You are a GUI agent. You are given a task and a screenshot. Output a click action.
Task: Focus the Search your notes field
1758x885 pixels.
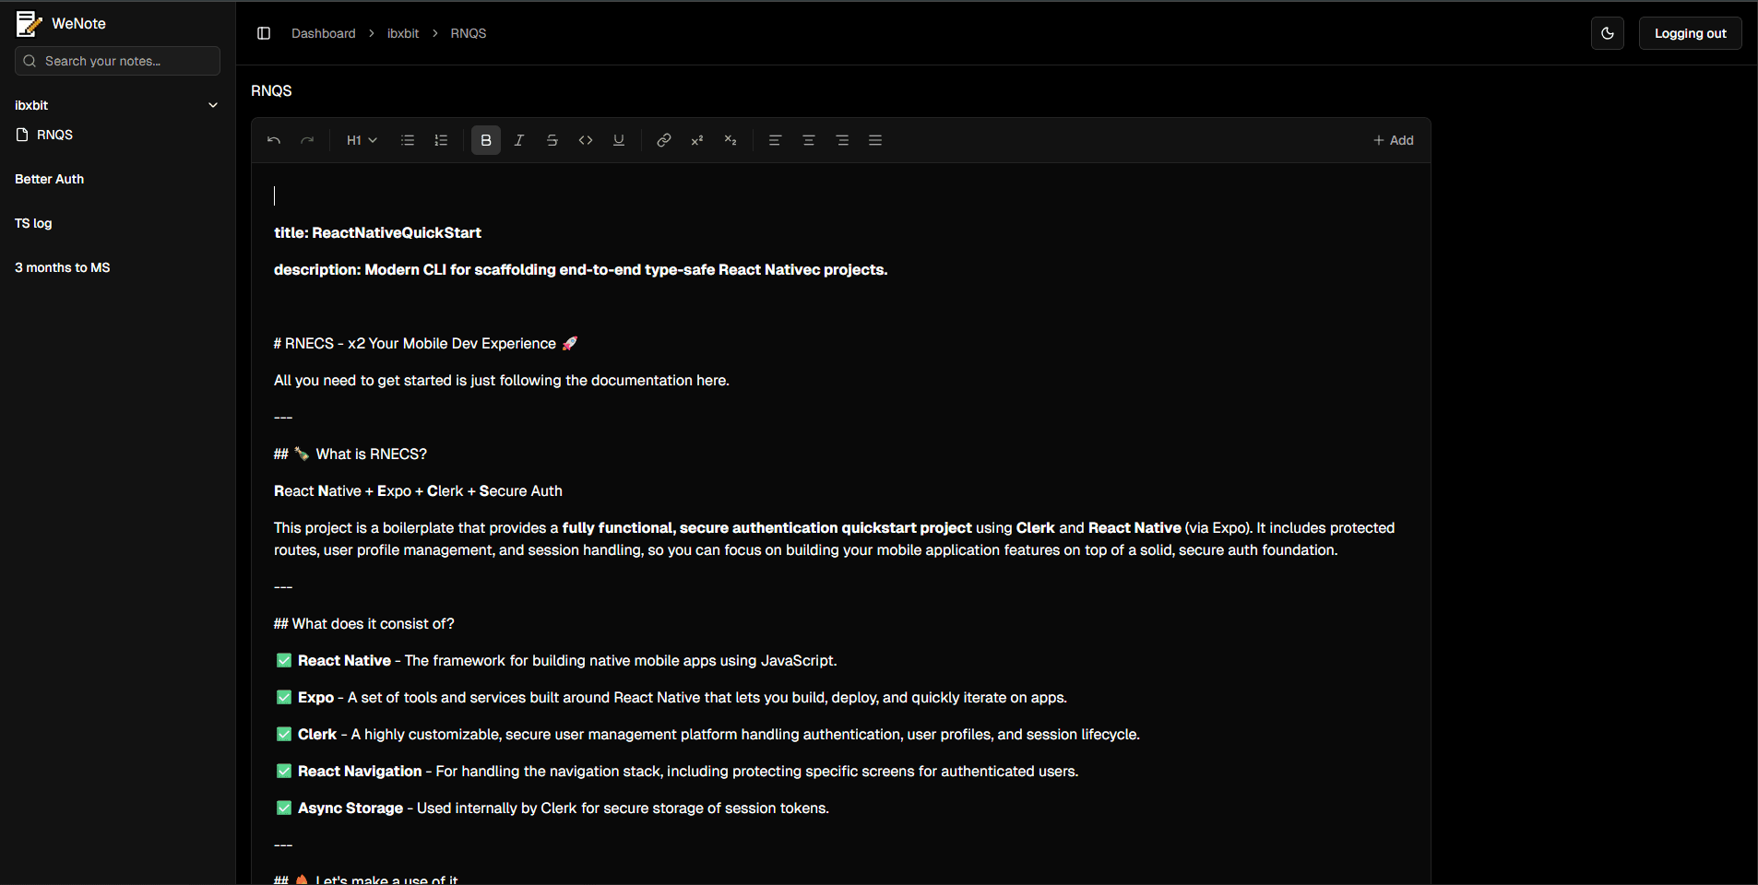(x=118, y=61)
